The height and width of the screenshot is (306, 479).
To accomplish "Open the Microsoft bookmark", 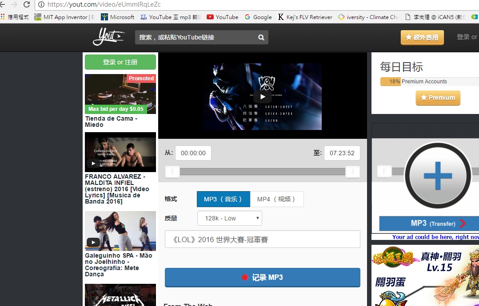I will (118, 17).
